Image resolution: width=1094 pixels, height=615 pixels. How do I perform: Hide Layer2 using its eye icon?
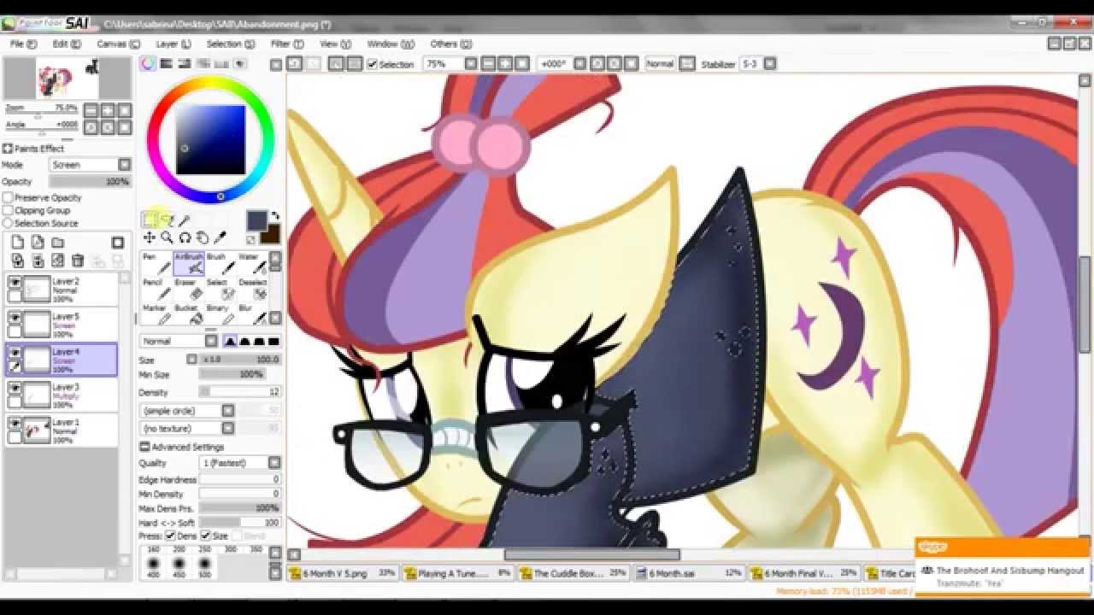point(15,282)
